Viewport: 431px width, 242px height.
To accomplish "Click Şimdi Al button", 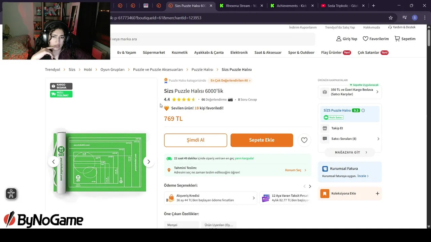I will tap(196, 140).
